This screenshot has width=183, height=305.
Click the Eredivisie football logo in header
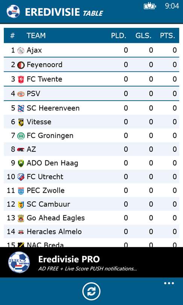[x=13, y=11]
